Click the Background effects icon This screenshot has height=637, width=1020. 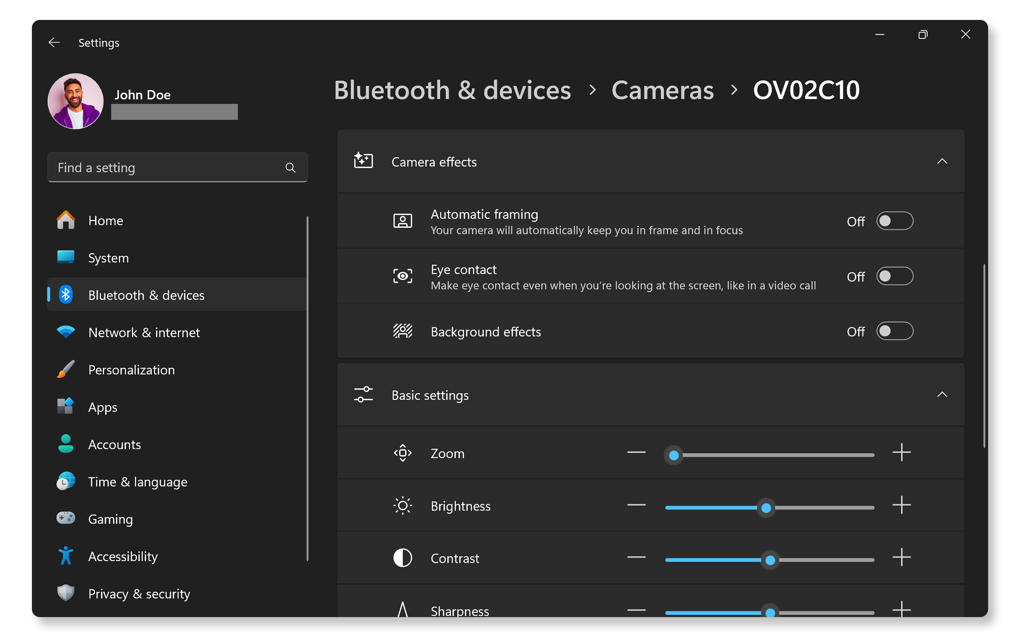pos(402,331)
